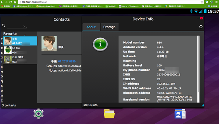Screen dimensions: 219x124
Task: Click the Up time 11:23:18 value
Action: pyautogui.click(x=163, y=52)
